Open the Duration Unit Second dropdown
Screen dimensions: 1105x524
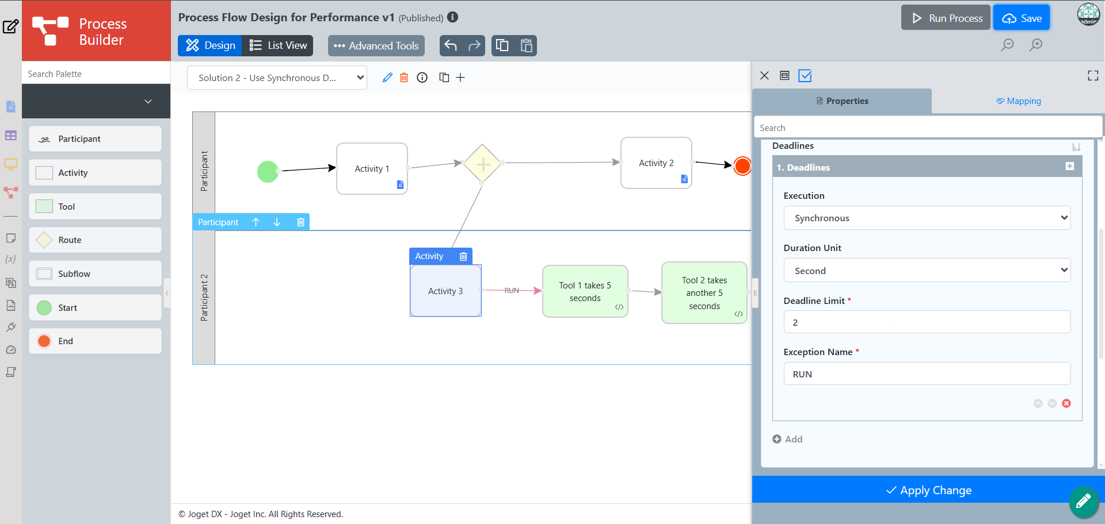(927, 270)
